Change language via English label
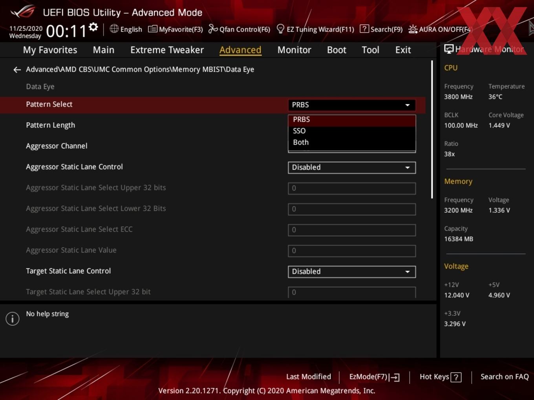This screenshot has height=400, width=534. tap(131, 29)
